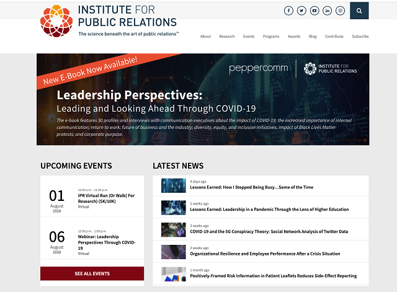The image size is (397, 292).
Task: Open the Twitter social icon
Action: point(301,11)
